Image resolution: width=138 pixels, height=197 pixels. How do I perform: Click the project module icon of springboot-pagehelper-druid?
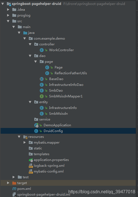9,4
